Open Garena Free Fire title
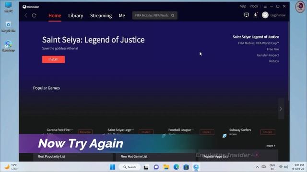This screenshot has width=307, height=172. click(x=60, y=130)
